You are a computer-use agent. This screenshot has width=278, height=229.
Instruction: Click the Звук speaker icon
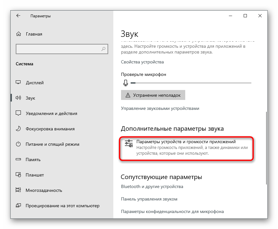click(18, 98)
